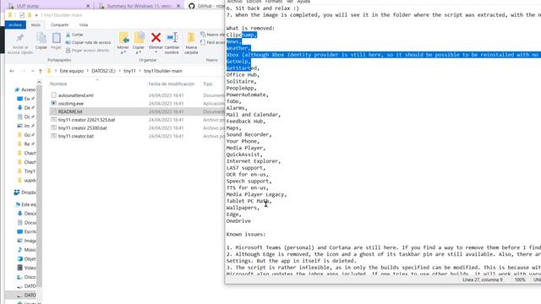Select the oscdimg.exe file

tap(71, 103)
